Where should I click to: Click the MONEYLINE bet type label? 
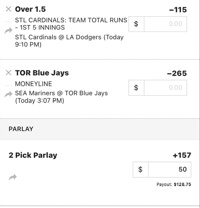33,84
